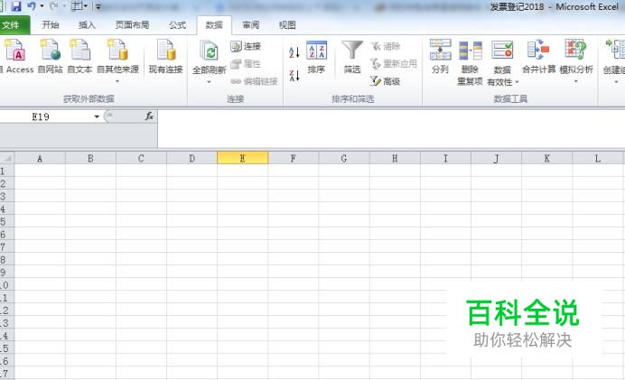Select highlighted column E header
The width and height of the screenshot is (625, 380).
242,158
